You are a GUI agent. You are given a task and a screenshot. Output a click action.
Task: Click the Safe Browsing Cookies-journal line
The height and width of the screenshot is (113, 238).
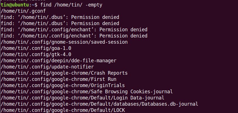87,92
